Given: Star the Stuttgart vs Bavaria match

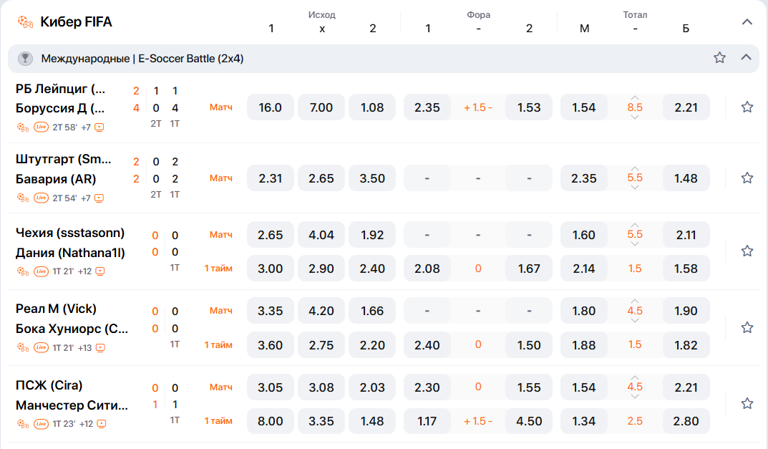Looking at the screenshot, I should [x=747, y=178].
